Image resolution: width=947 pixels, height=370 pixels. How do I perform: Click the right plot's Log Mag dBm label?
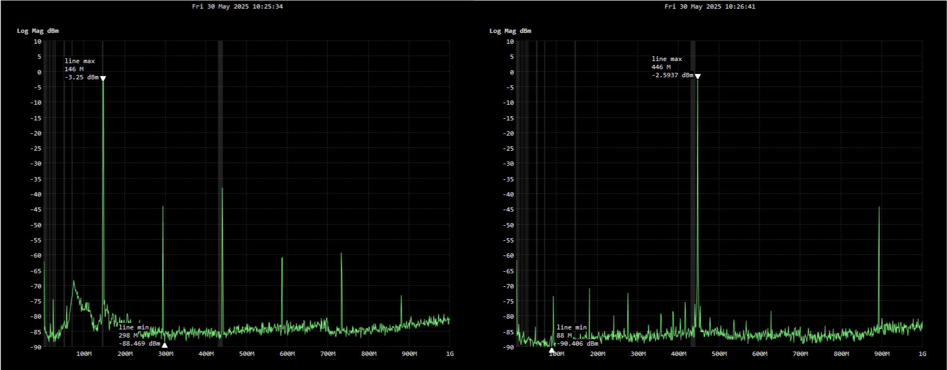coord(510,31)
